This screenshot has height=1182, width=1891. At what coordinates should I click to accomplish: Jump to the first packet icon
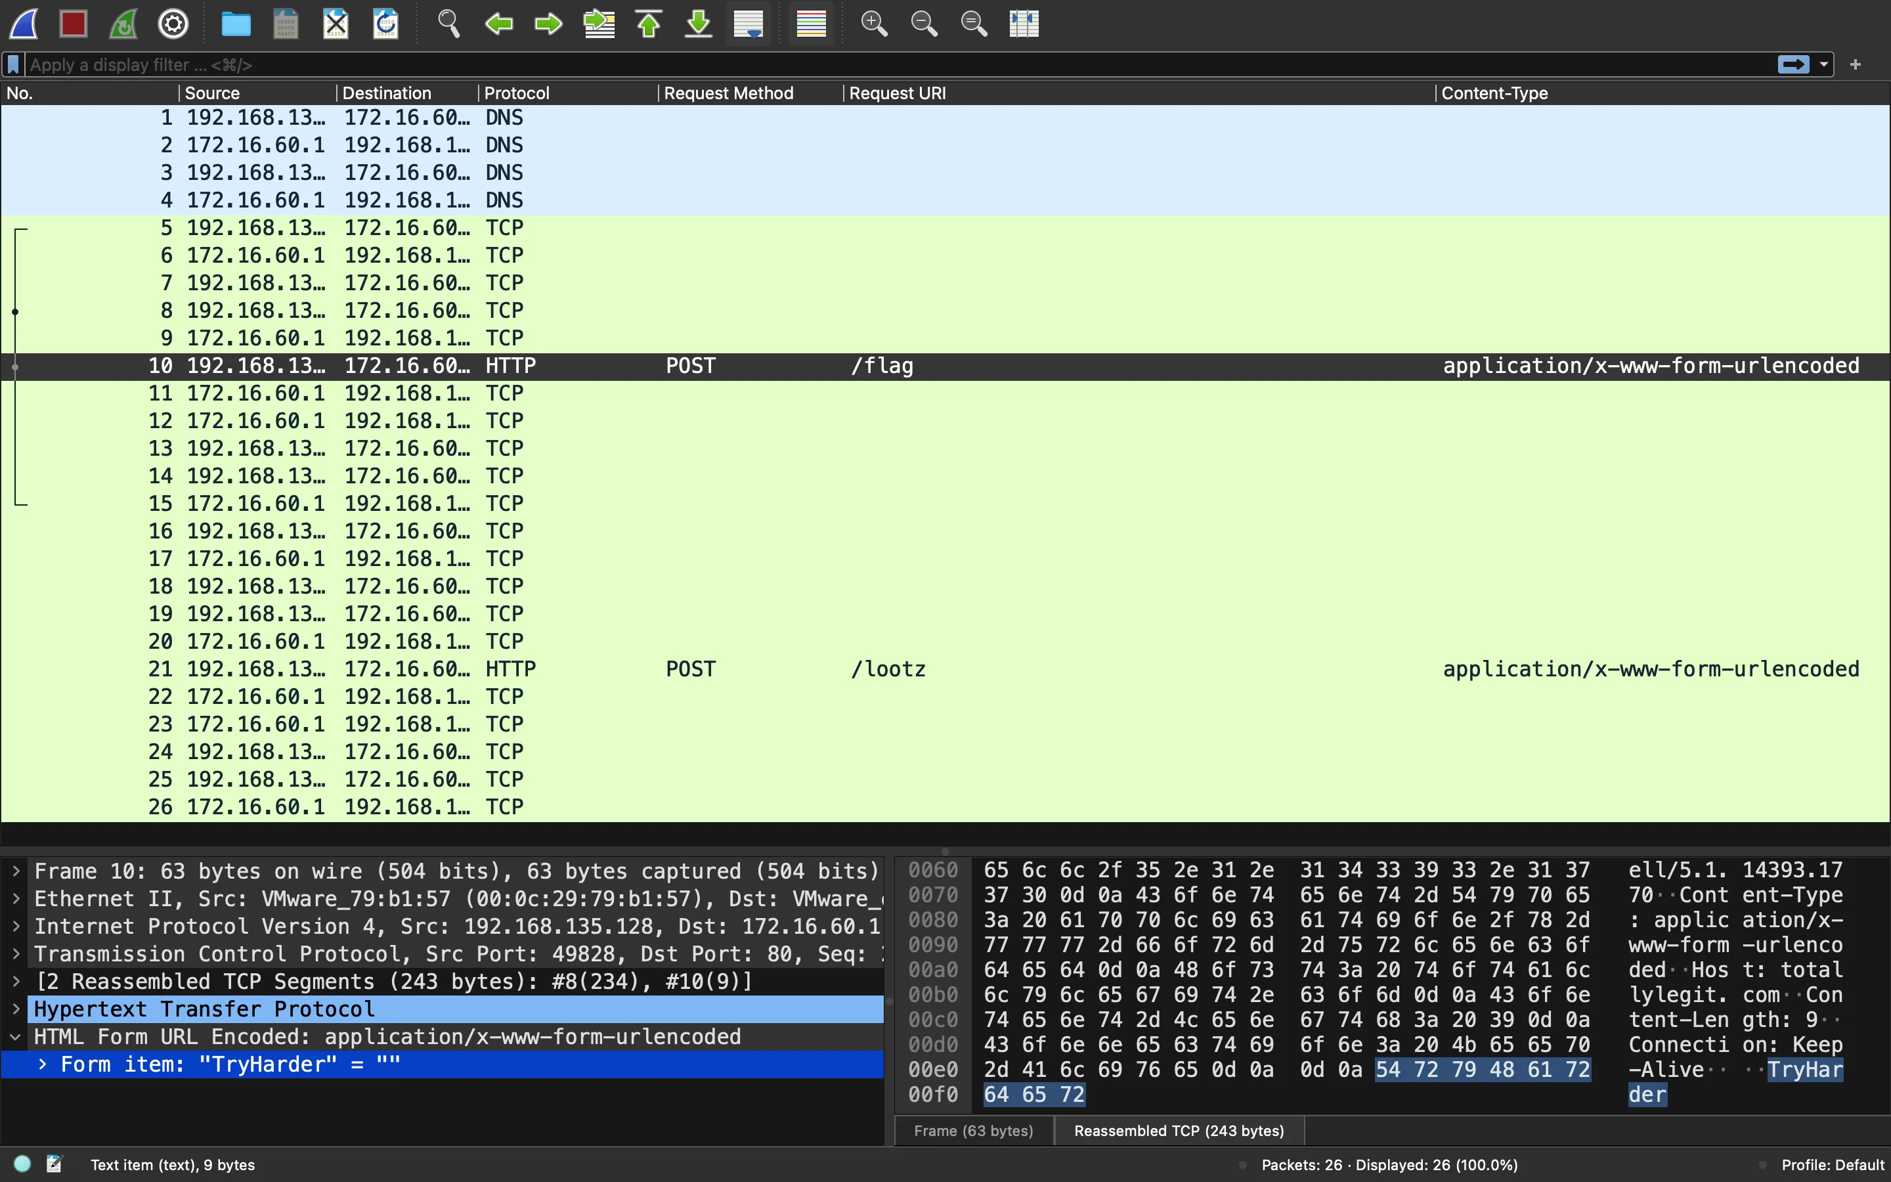(x=649, y=24)
